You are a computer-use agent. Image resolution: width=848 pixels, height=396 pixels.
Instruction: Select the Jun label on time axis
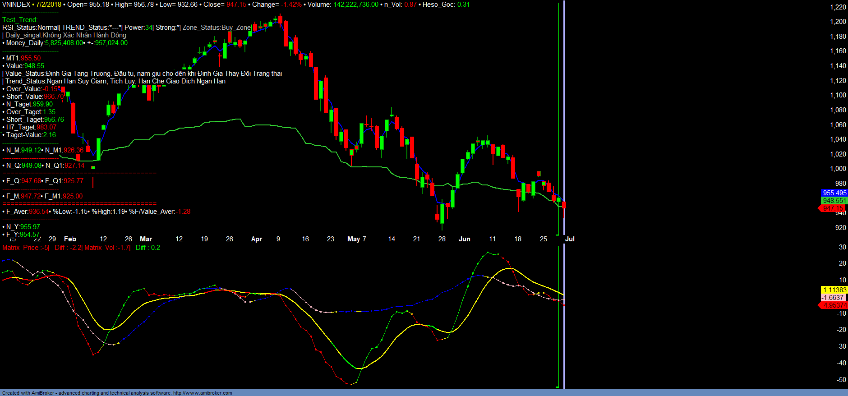(464, 239)
